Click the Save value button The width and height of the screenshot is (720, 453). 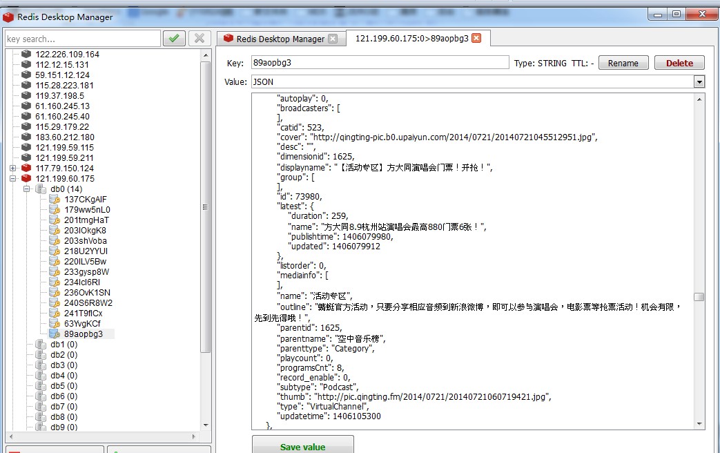click(303, 445)
